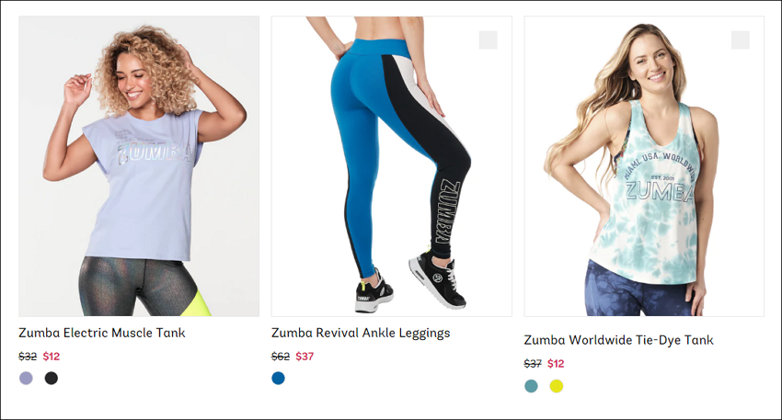Image resolution: width=782 pixels, height=420 pixels.
Task: Click the $12 sale price of Tie-Dye Tank
Action: [556, 364]
